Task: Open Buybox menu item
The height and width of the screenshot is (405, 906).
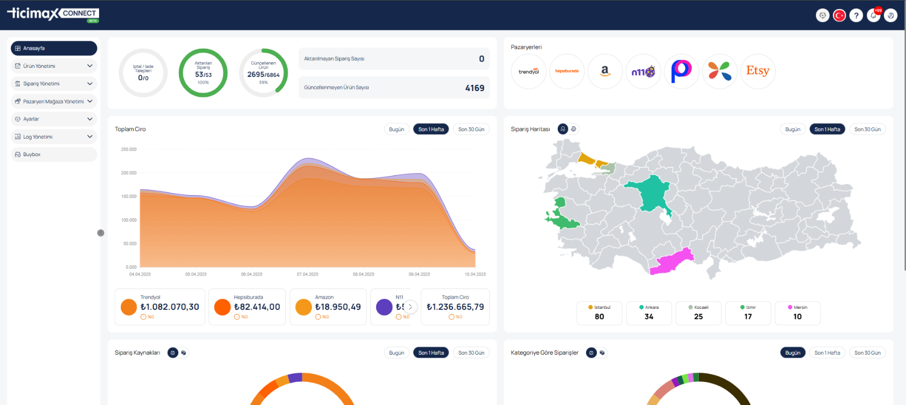Action: point(54,154)
